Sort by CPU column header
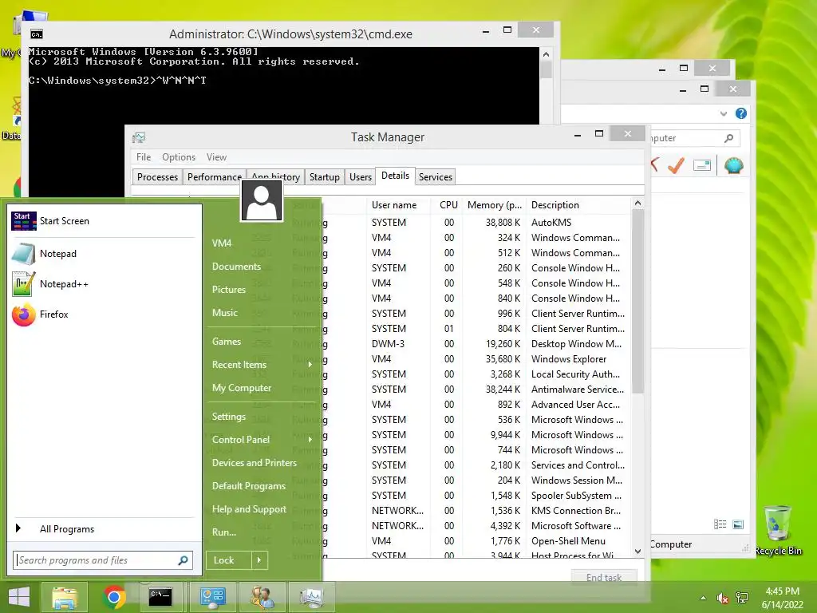Screen dimensions: 817x613 (447, 205)
